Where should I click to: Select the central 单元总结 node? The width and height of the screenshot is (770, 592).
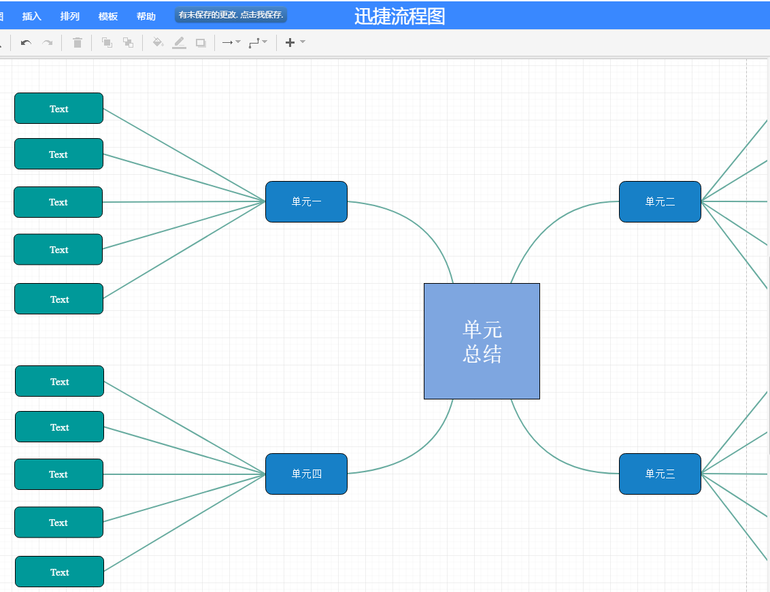tap(482, 342)
